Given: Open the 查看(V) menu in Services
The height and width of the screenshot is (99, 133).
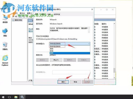Looking at the screenshot, I should pos(30,13).
